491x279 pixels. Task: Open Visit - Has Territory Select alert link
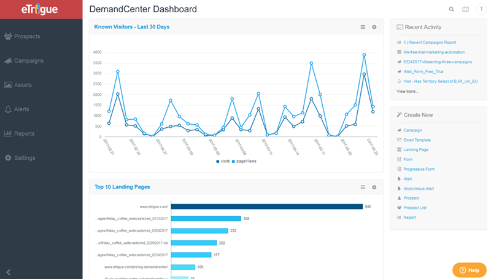440,81
